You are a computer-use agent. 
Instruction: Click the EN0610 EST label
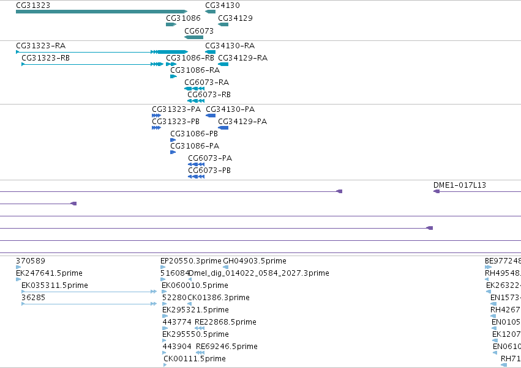pyautogui.click(x=507, y=347)
